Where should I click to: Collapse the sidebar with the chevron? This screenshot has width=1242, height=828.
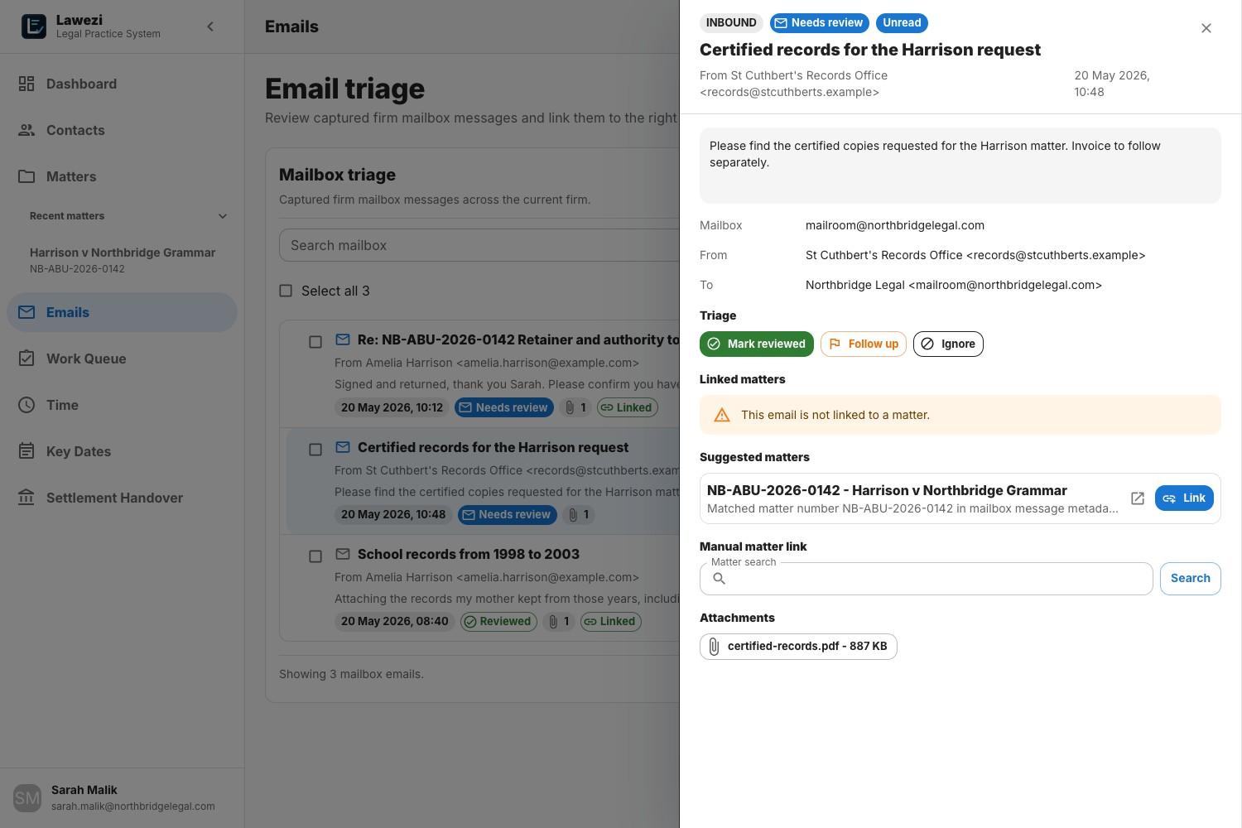tap(210, 26)
